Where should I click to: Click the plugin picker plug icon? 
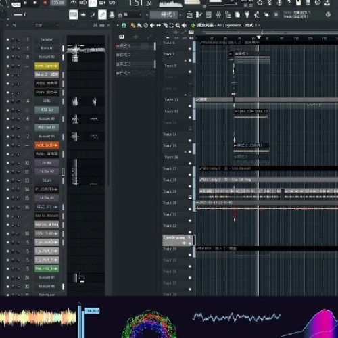(x=247, y=15)
